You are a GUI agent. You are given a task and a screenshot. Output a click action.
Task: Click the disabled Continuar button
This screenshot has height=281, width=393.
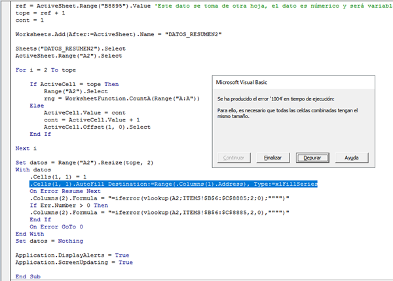(x=234, y=158)
